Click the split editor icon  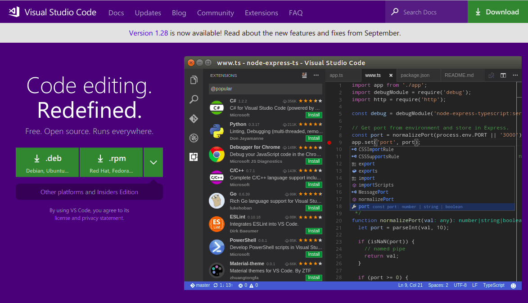(503, 76)
